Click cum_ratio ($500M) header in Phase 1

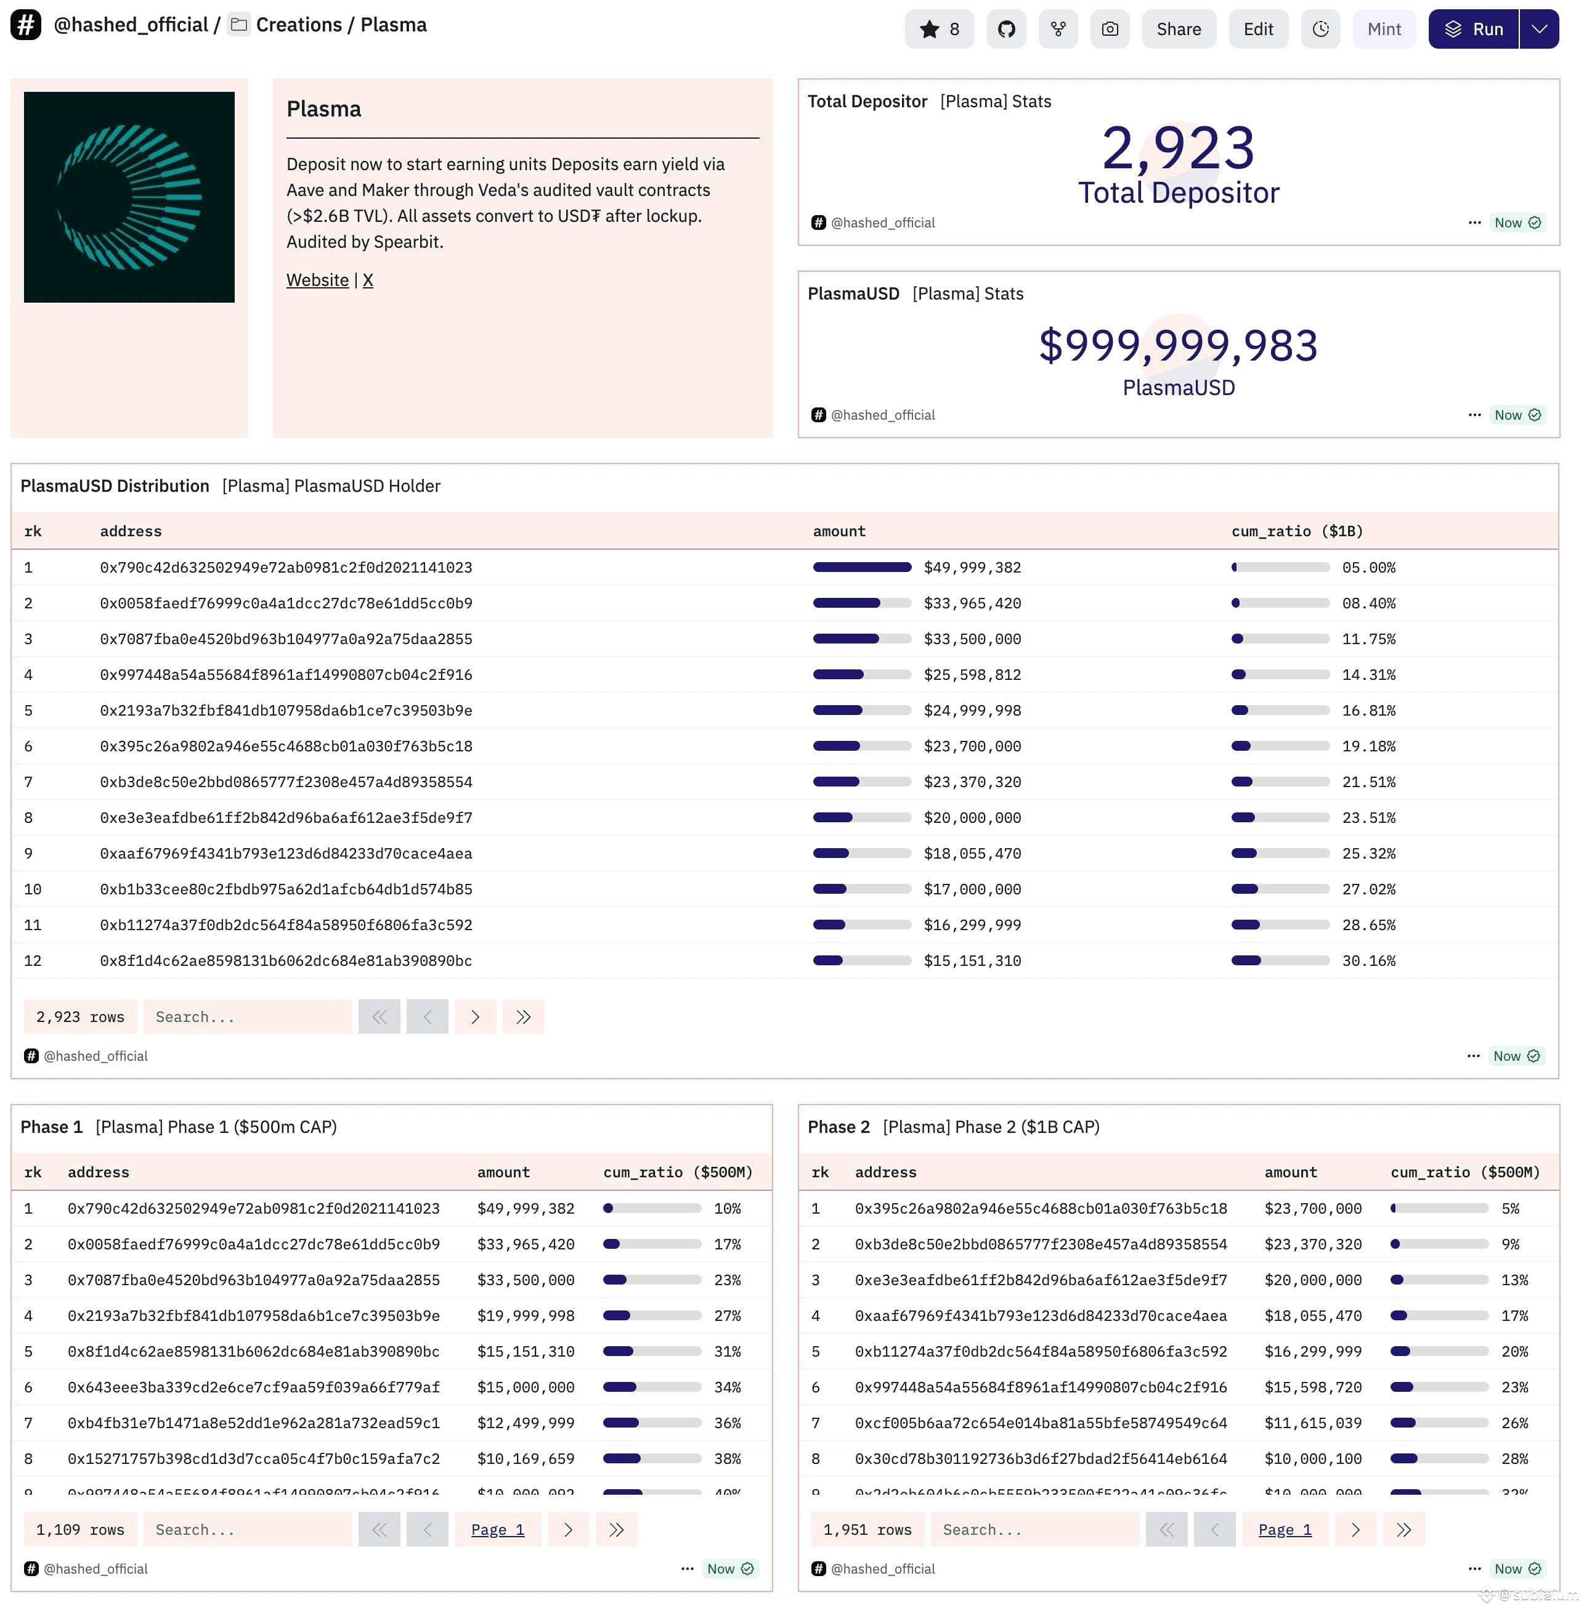[x=678, y=1172]
